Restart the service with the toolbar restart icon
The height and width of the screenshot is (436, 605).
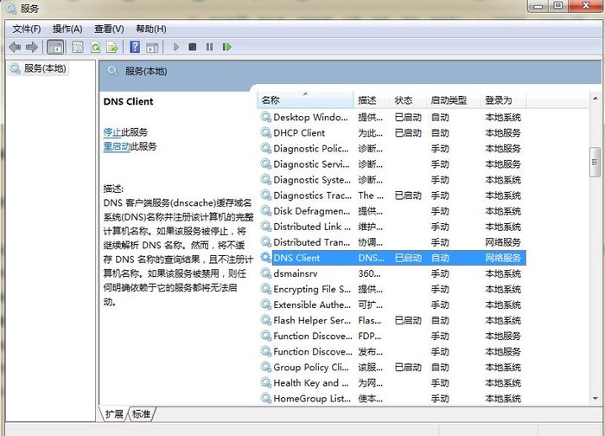(x=226, y=47)
